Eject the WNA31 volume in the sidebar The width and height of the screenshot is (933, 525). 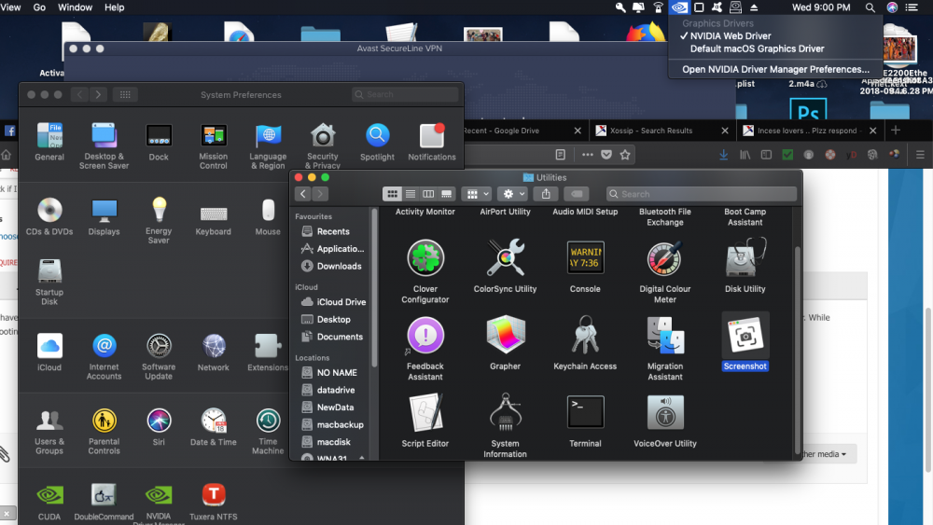361,457
